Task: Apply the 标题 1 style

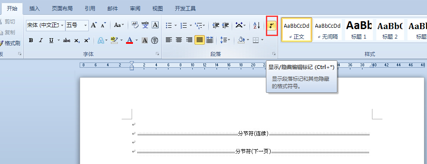Action: (x=359, y=30)
